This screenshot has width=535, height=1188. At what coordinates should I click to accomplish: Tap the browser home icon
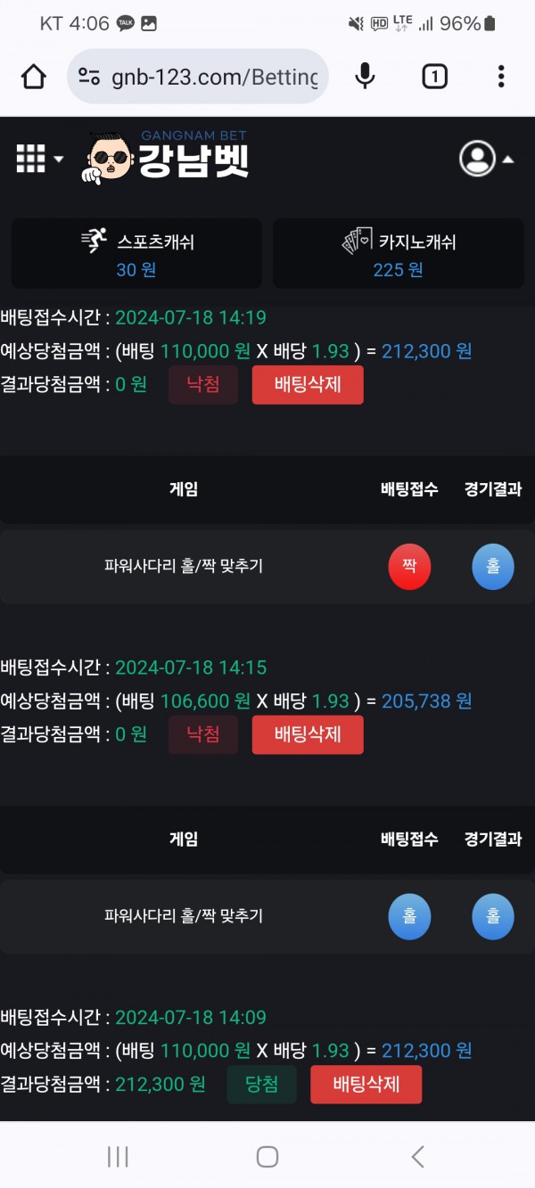tap(34, 78)
